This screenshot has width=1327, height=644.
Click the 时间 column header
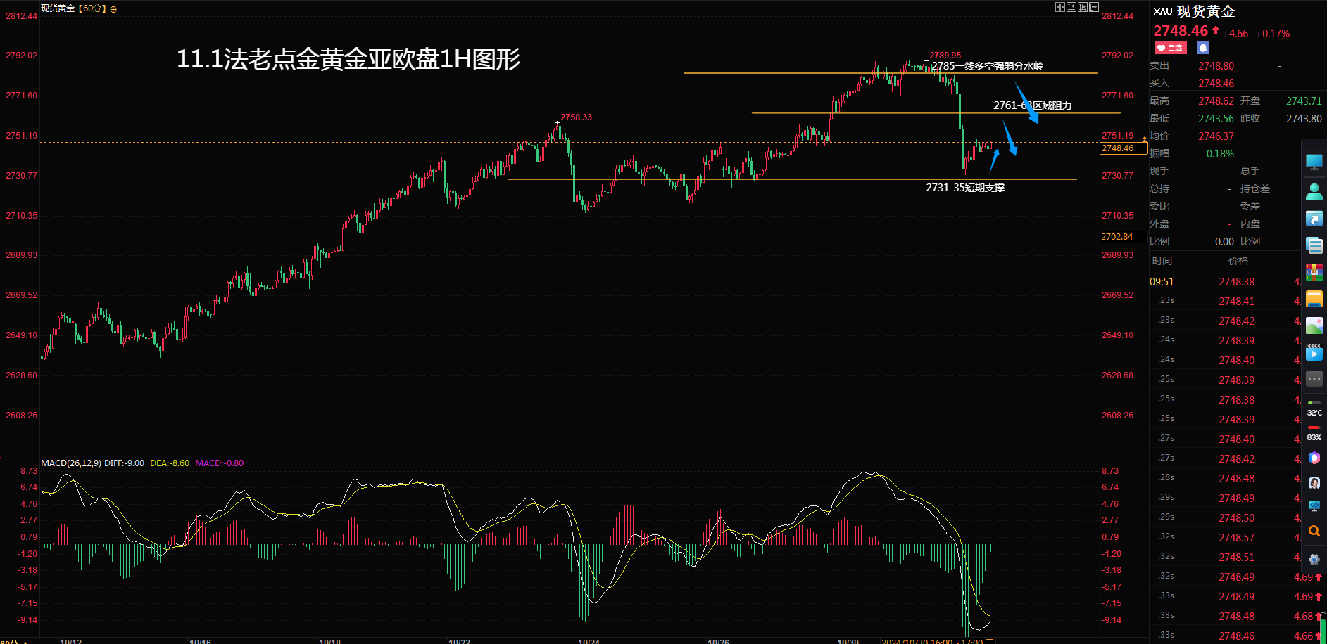(x=1162, y=261)
